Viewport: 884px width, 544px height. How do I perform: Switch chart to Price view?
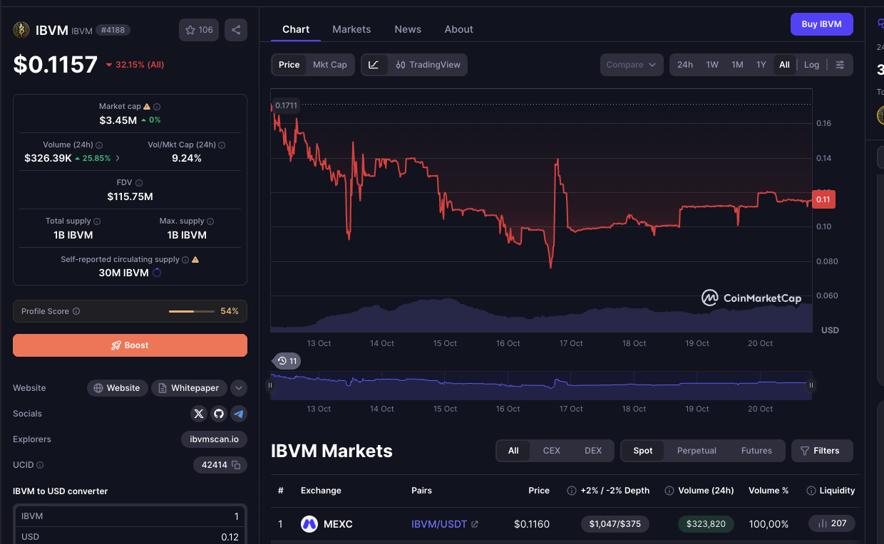coord(289,65)
